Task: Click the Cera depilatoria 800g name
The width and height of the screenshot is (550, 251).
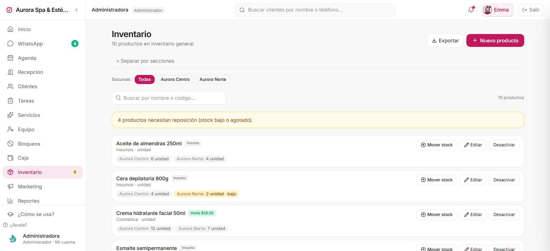Action: coord(142,179)
